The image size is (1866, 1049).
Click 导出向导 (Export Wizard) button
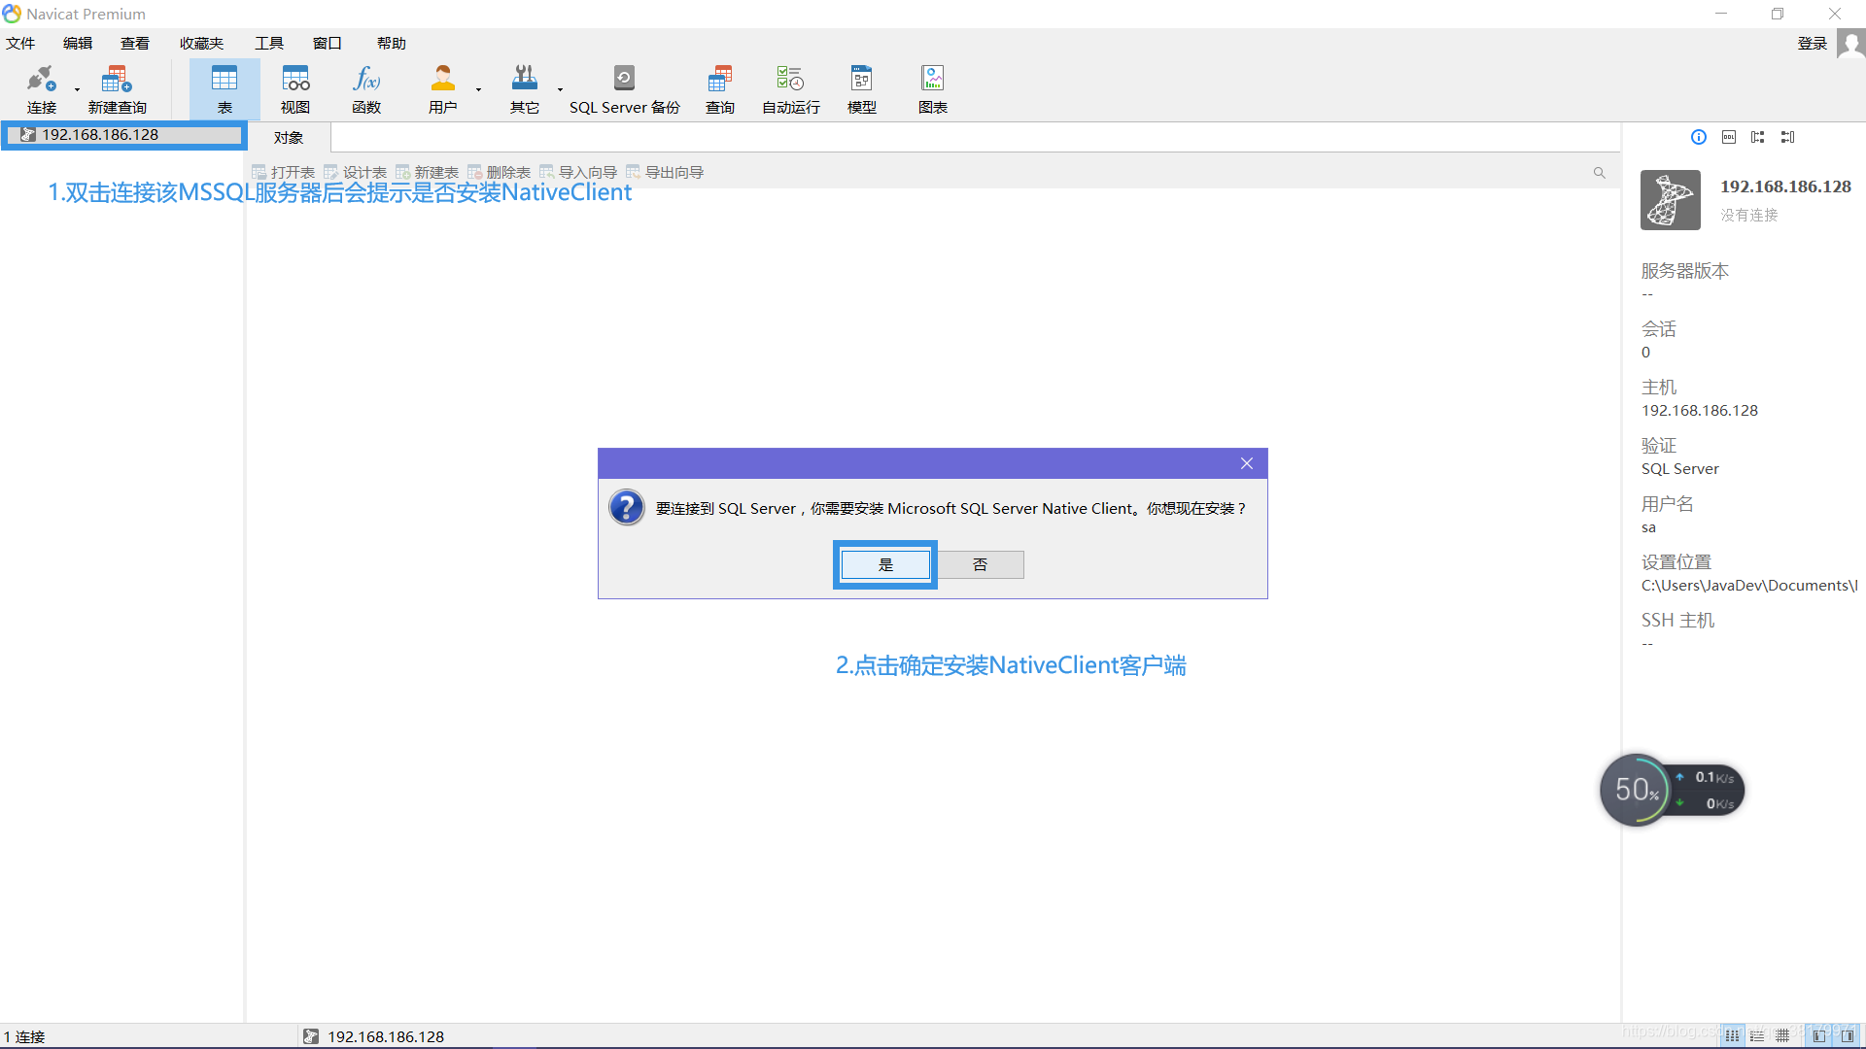pos(666,173)
